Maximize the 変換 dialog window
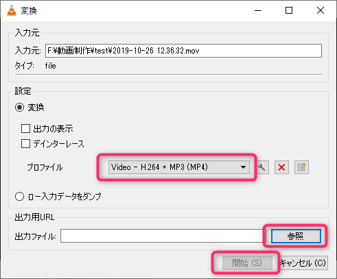Image resolution: width=337 pixels, height=279 pixels. click(x=289, y=10)
